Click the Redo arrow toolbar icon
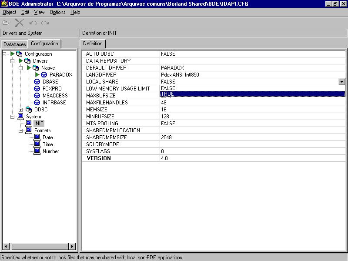The image size is (348, 261). pyautogui.click(x=45, y=23)
